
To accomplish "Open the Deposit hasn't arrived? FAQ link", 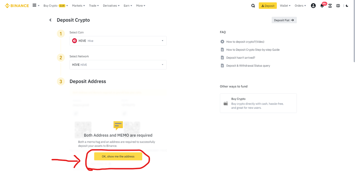I will (x=240, y=58).
